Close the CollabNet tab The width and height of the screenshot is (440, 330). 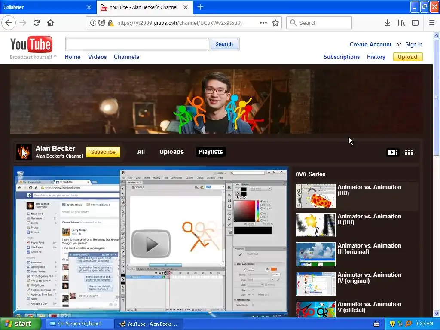[89, 7]
